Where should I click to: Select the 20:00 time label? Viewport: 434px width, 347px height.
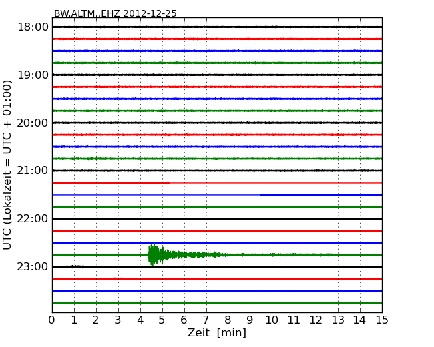click(x=33, y=123)
